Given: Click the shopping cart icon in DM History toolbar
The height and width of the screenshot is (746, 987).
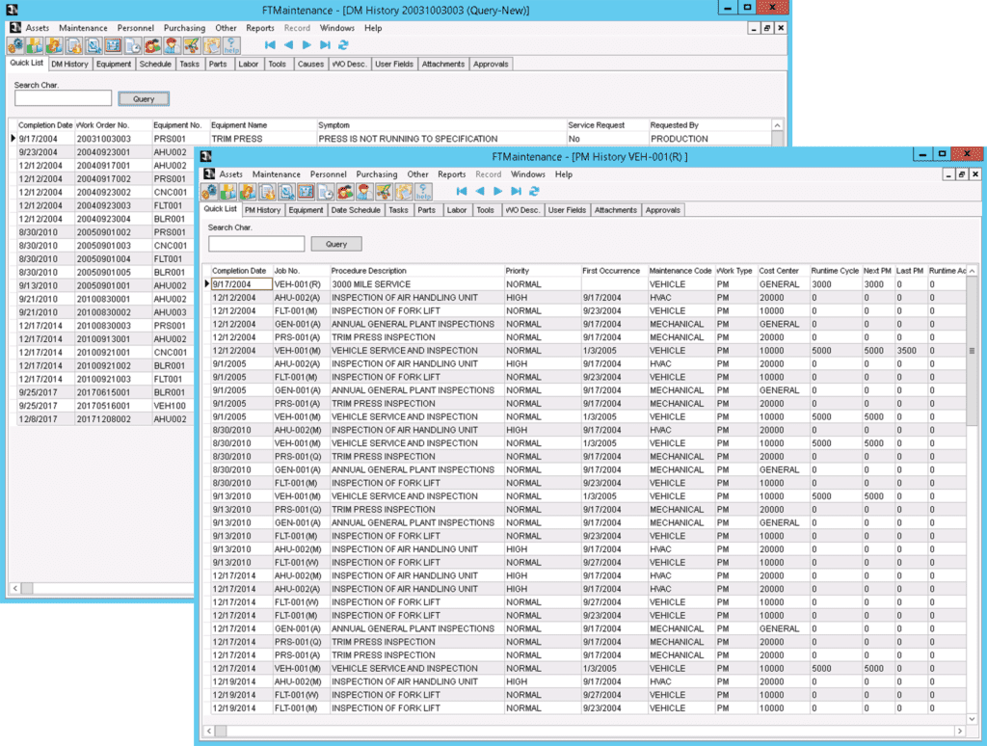Looking at the screenshot, I should click(192, 45).
